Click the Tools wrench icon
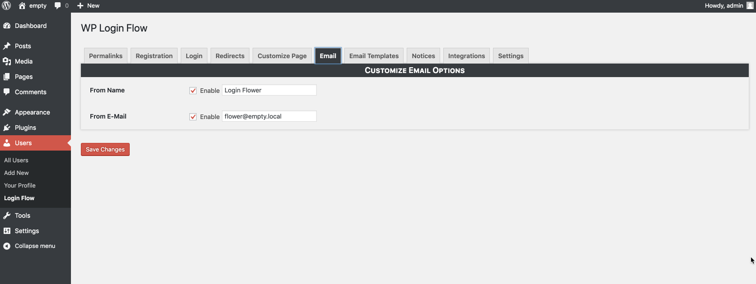 [x=7, y=215]
